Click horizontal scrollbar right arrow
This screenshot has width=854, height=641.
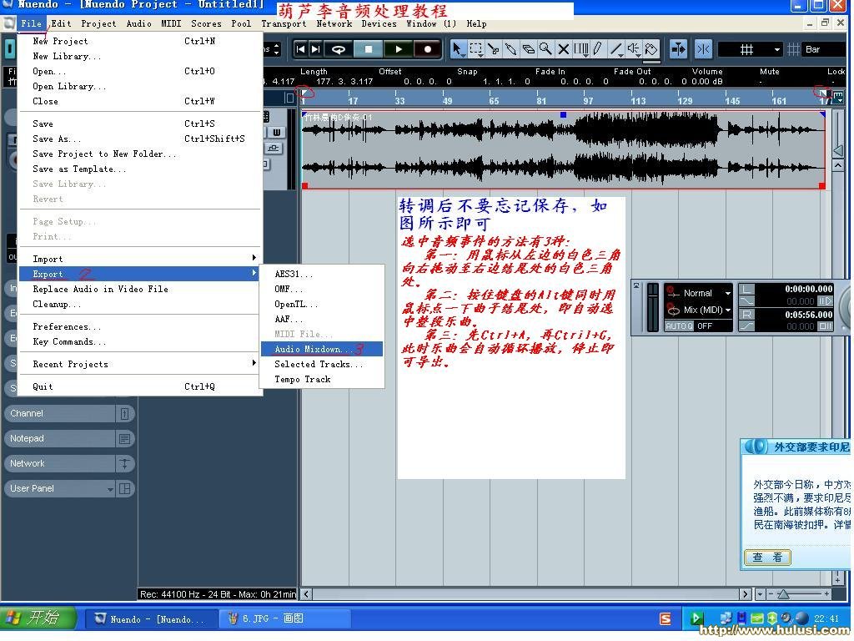[x=746, y=594]
